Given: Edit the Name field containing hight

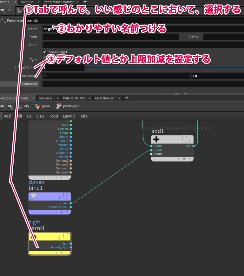Looking at the screenshot, I should pyautogui.click(x=143, y=29).
